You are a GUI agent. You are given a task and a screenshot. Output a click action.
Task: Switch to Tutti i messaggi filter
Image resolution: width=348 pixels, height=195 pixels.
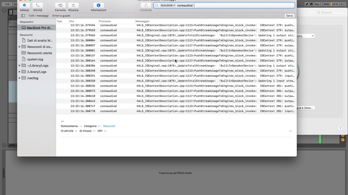pyautogui.click(x=38, y=16)
